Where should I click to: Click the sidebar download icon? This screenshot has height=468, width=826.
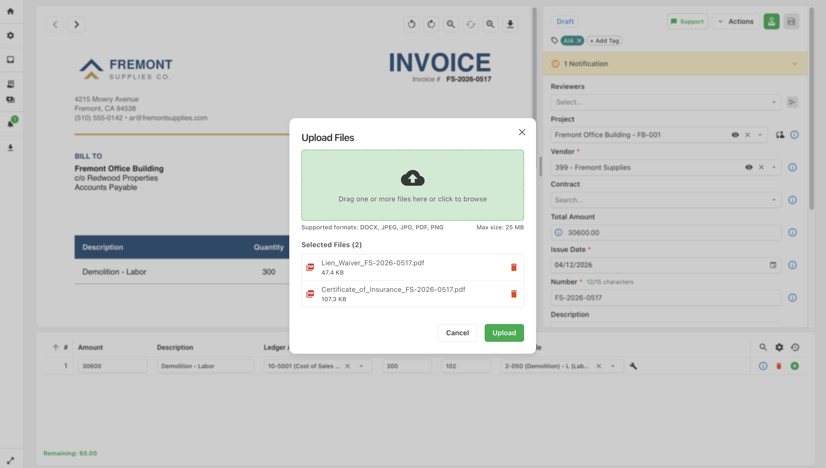click(11, 148)
